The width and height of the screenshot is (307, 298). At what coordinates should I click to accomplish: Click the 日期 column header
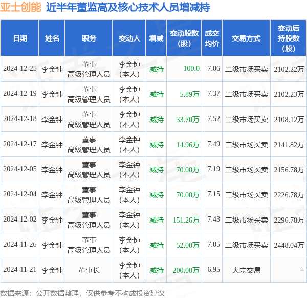pyautogui.click(x=20, y=38)
